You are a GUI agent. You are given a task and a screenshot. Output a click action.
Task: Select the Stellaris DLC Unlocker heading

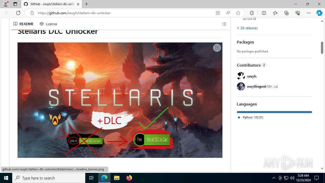(x=58, y=32)
